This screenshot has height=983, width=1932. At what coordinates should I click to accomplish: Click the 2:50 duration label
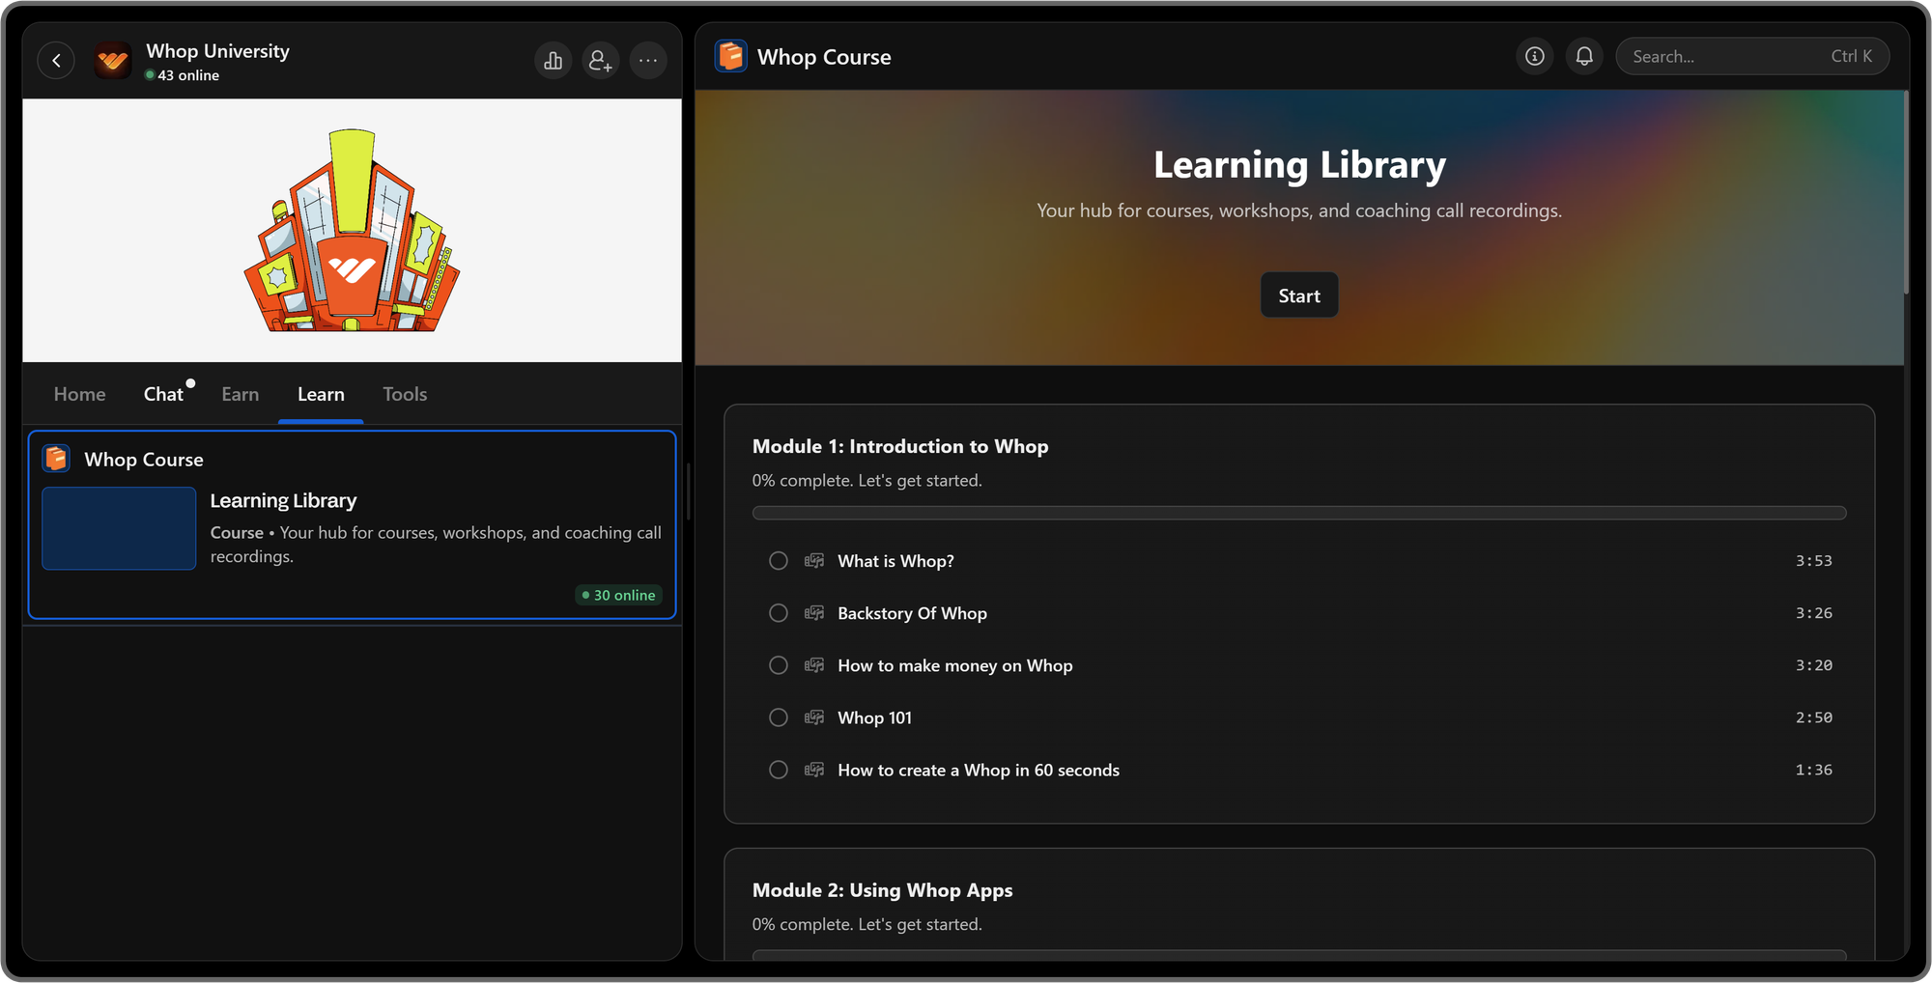coord(1813,717)
